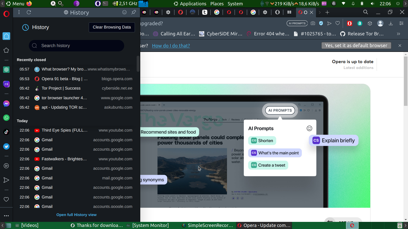Open the Player icon in the sidebar
Viewport: 408px width, 229px height.
(6, 166)
